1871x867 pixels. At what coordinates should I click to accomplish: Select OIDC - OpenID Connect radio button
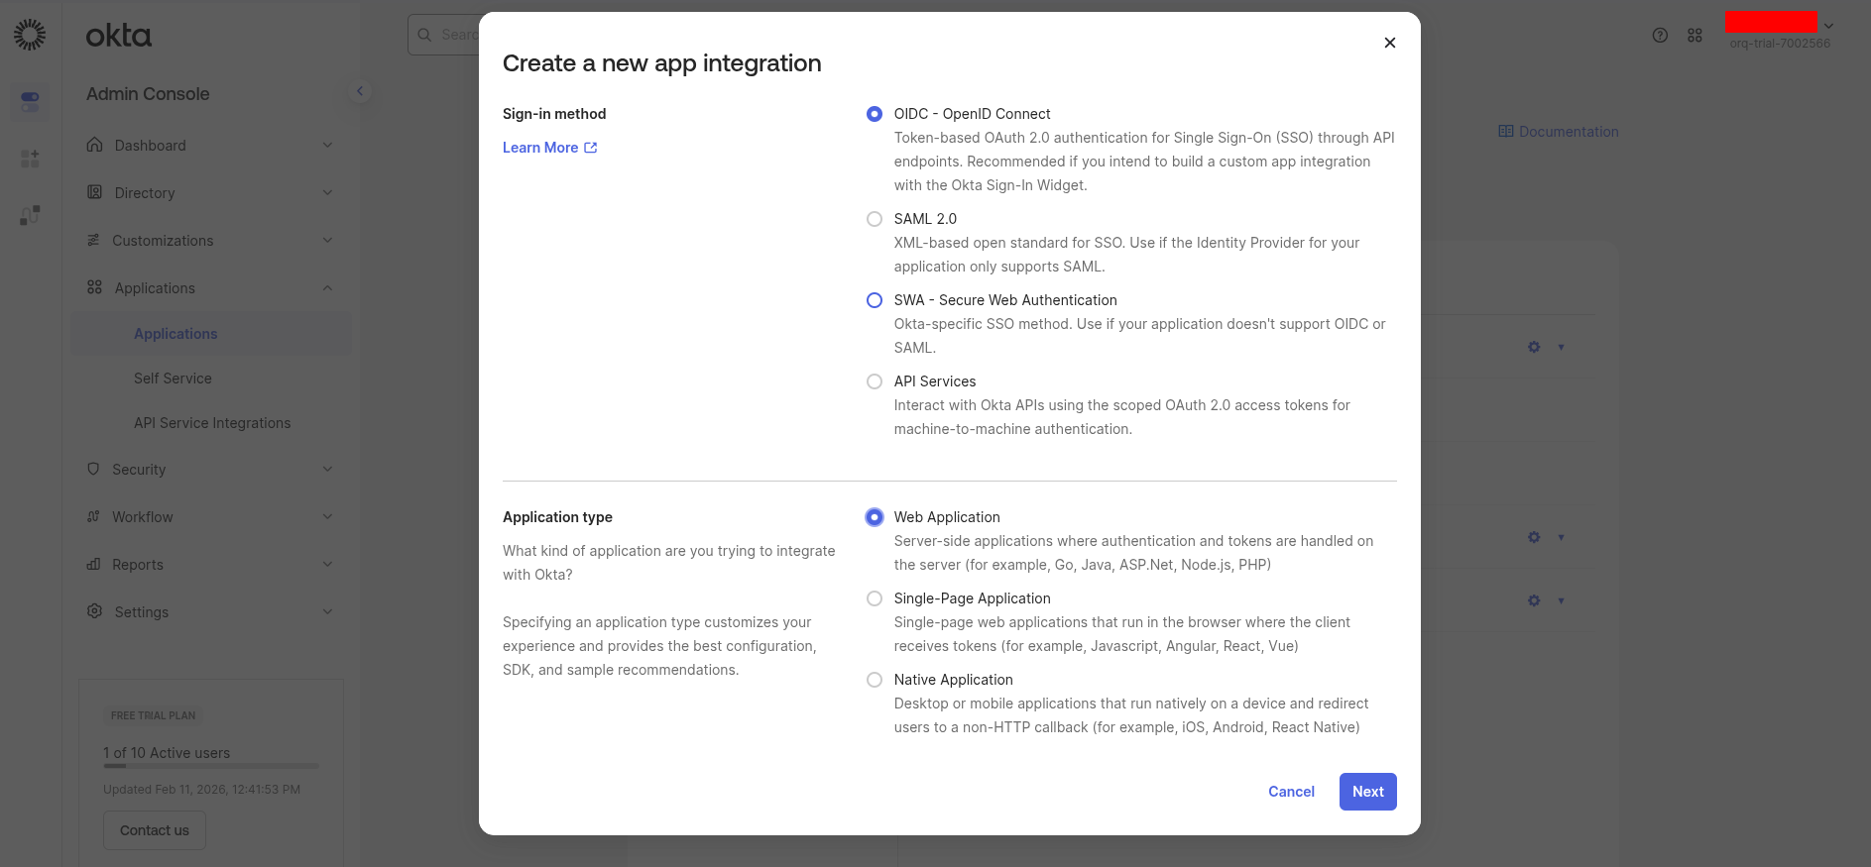pos(874,114)
